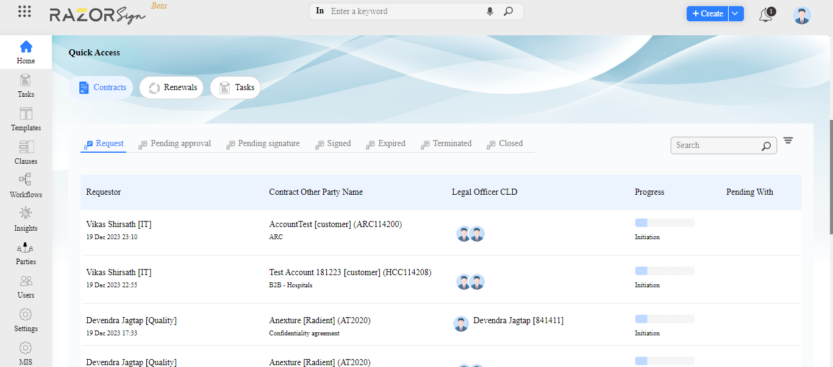Click the Initiation progress bar in the first row
This screenshot has width=833, height=367.
[664, 222]
